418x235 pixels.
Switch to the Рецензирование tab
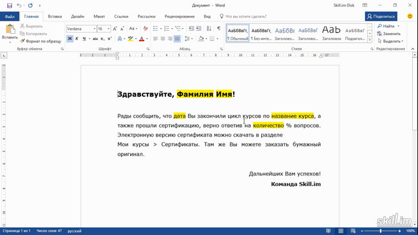pyautogui.click(x=180, y=16)
